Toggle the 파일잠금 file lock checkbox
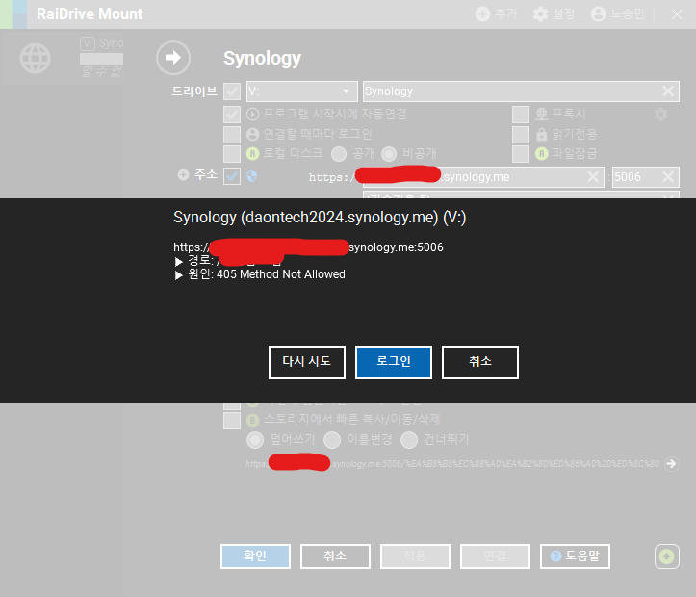The height and width of the screenshot is (597, 696). click(521, 154)
